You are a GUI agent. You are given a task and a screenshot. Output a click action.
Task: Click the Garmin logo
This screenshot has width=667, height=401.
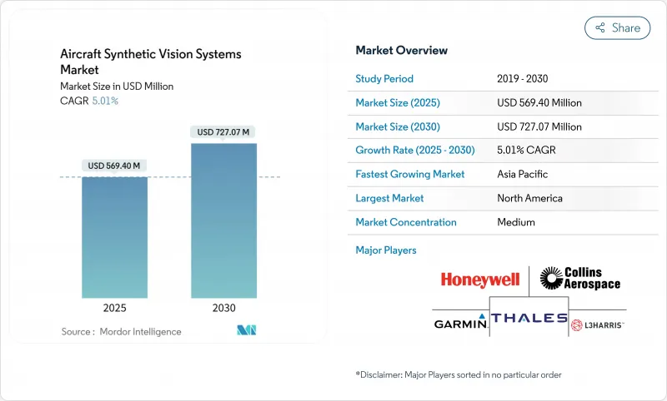459,324
